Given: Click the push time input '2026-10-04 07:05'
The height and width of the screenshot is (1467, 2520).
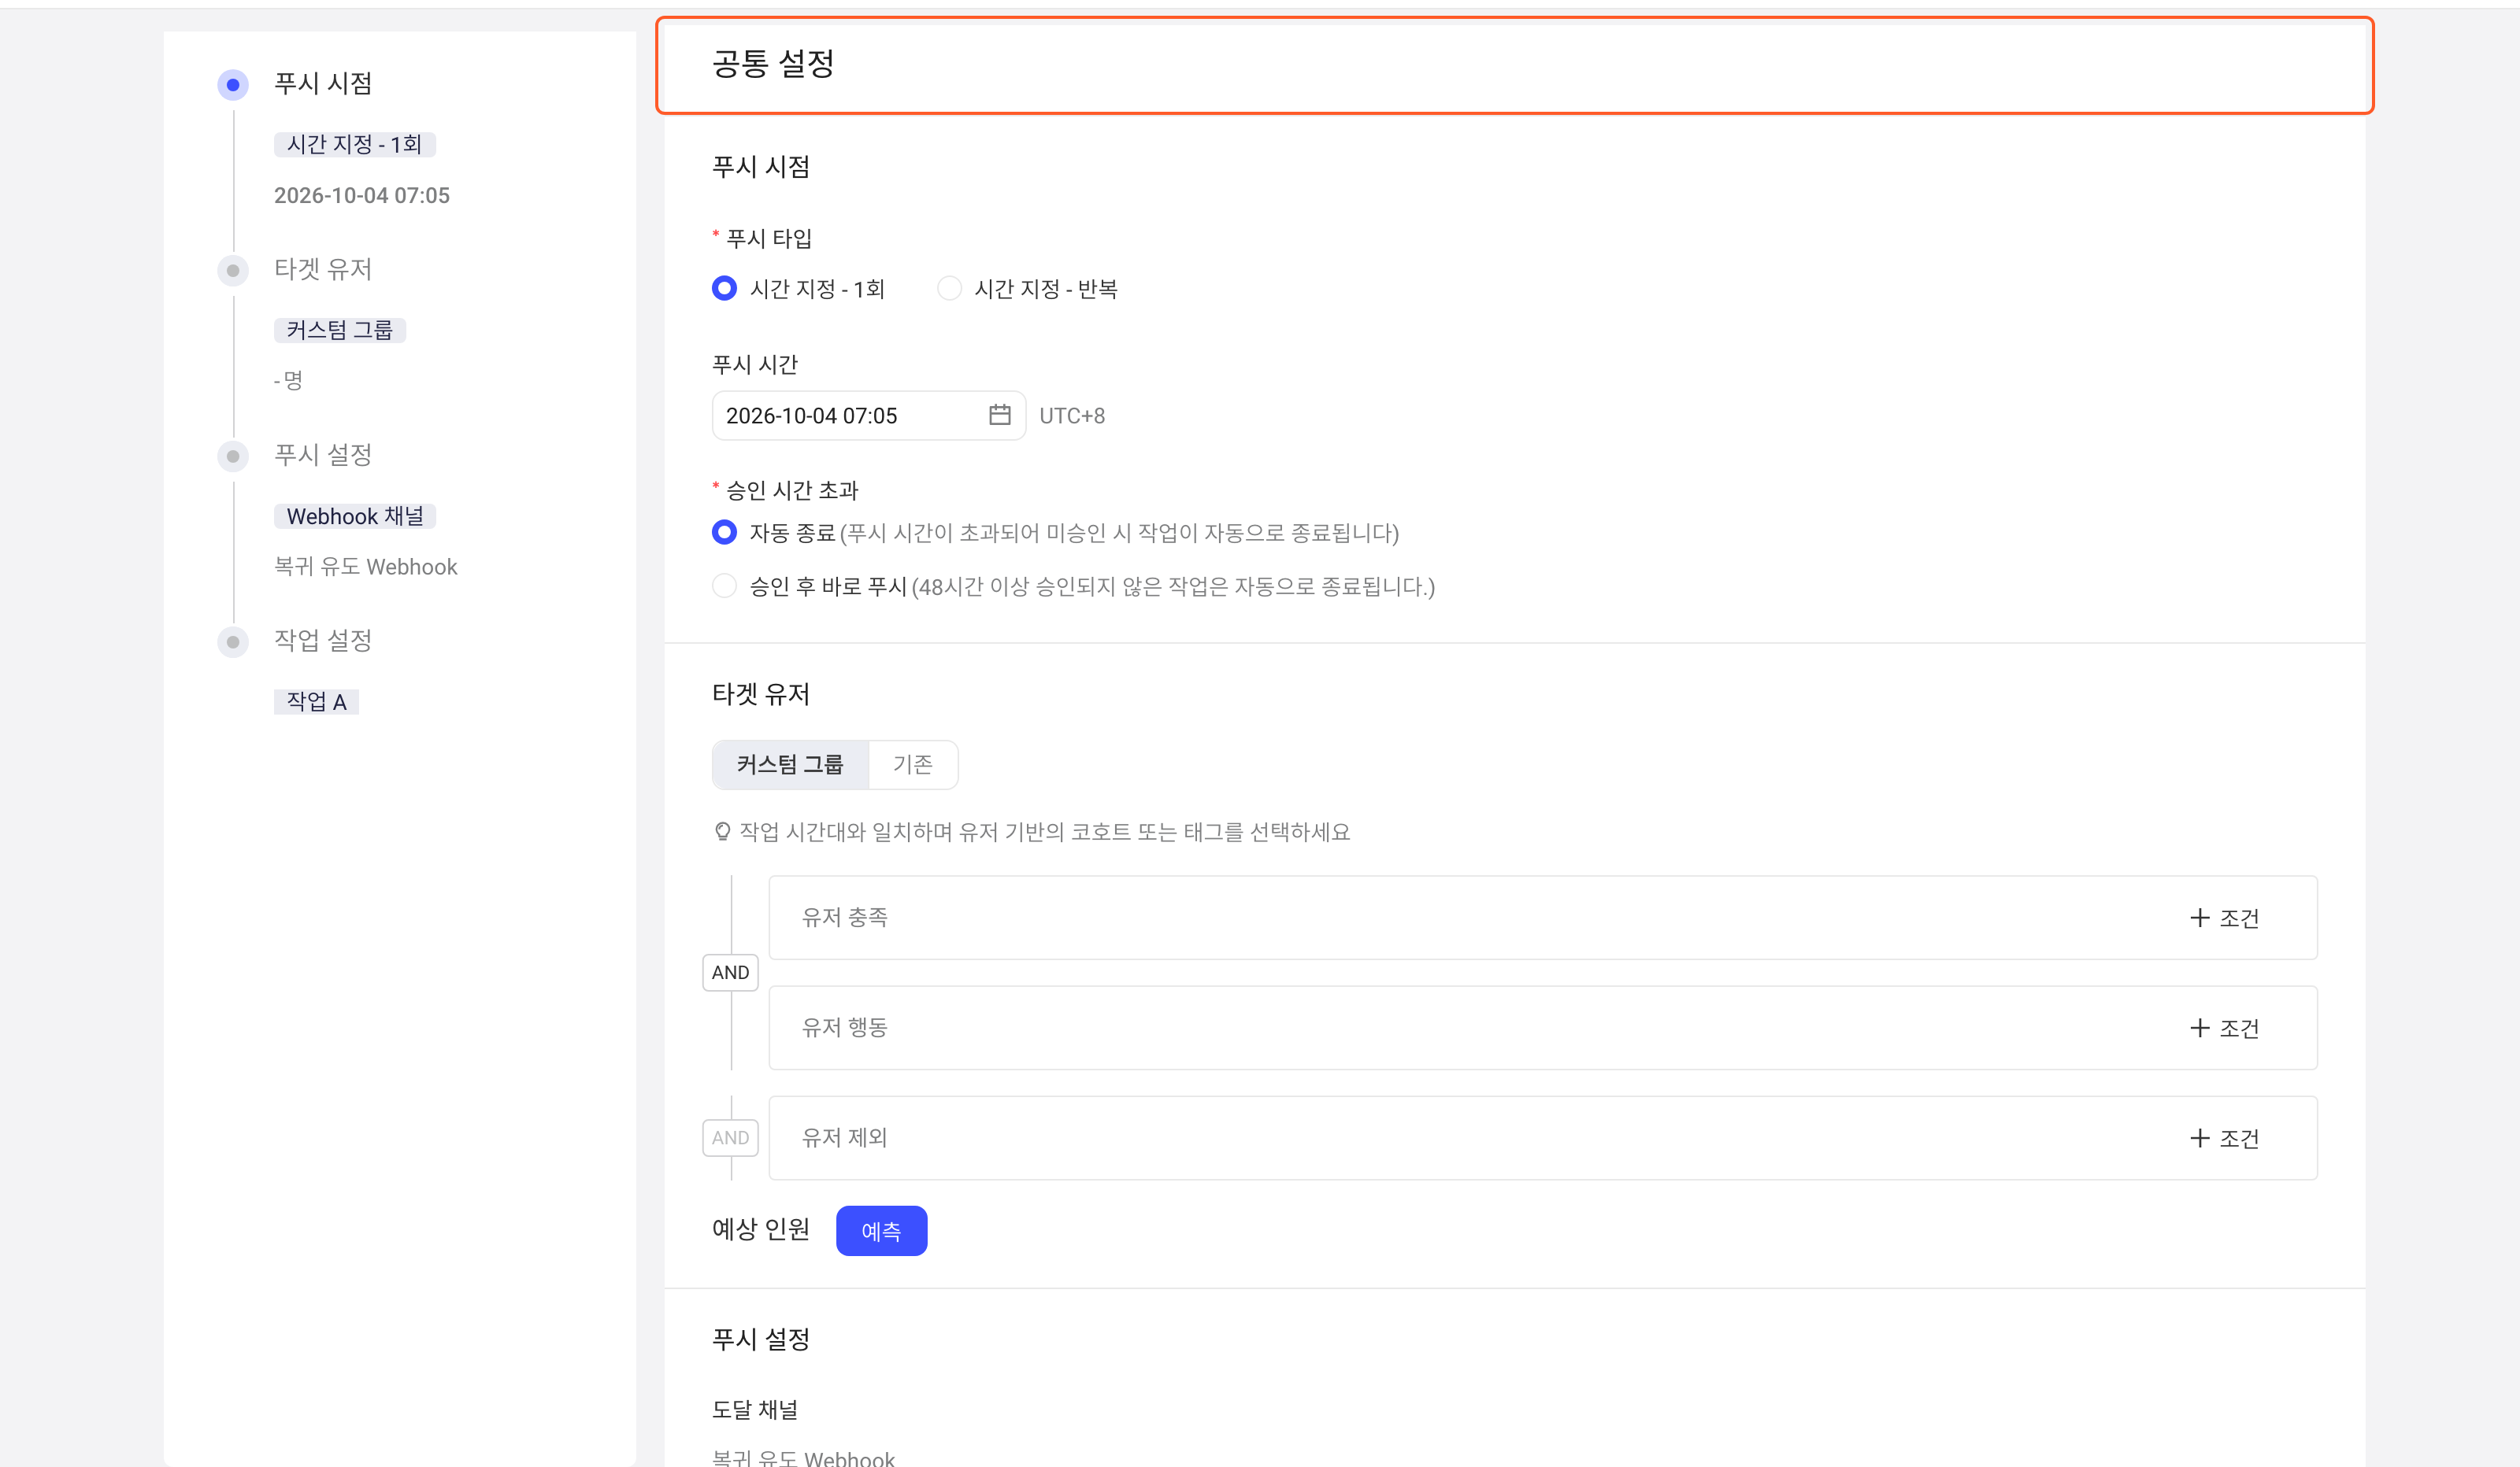Looking at the screenshot, I should point(868,415).
